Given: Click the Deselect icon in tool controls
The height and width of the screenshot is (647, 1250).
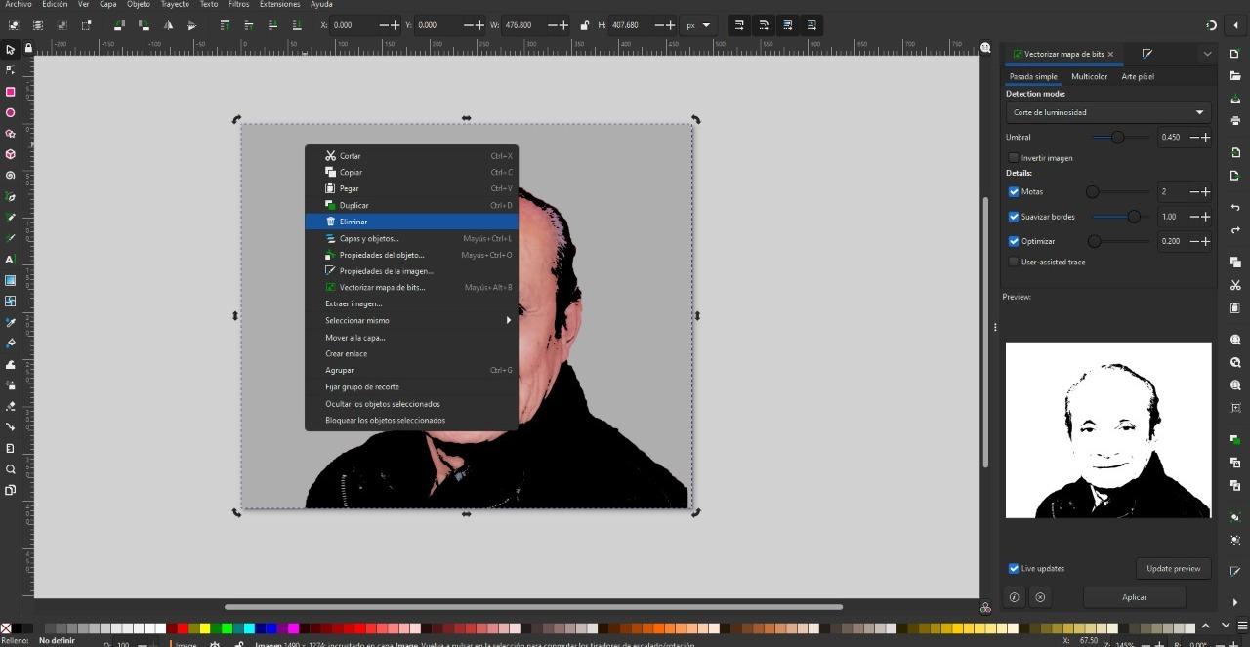Looking at the screenshot, I should tap(62, 25).
